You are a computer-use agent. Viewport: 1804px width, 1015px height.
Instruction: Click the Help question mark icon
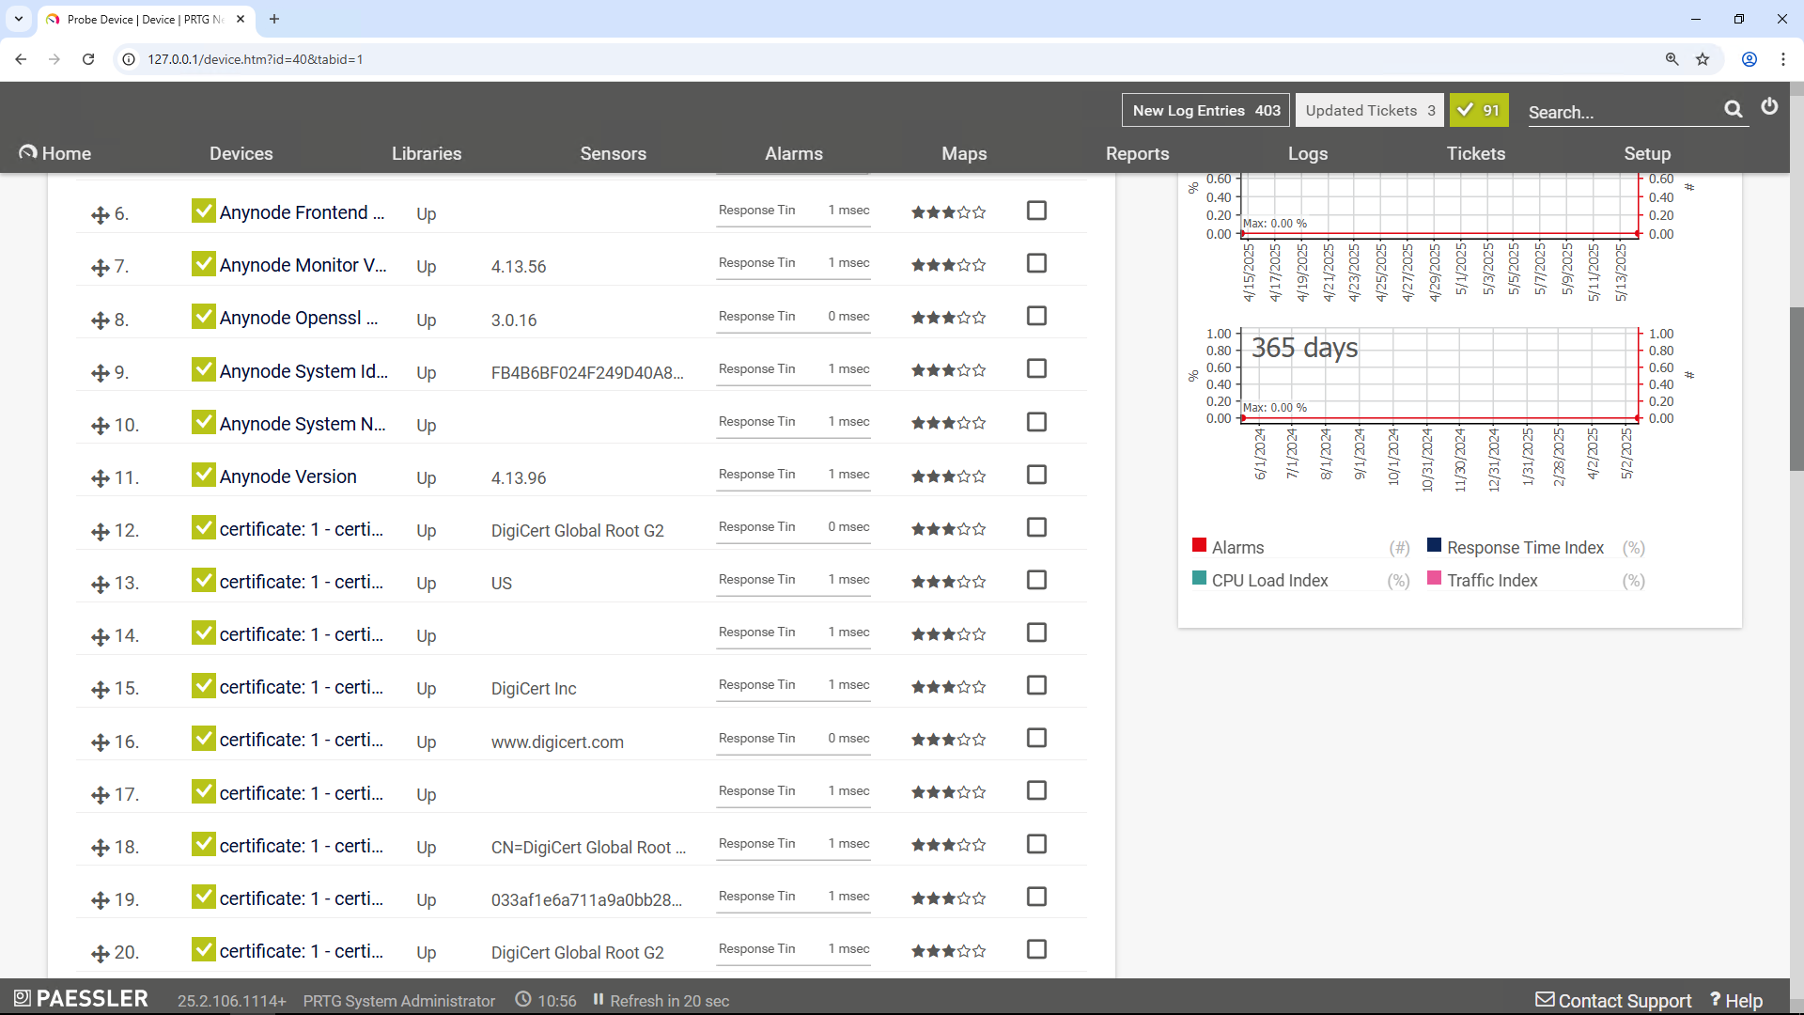(x=1718, y=1000)
